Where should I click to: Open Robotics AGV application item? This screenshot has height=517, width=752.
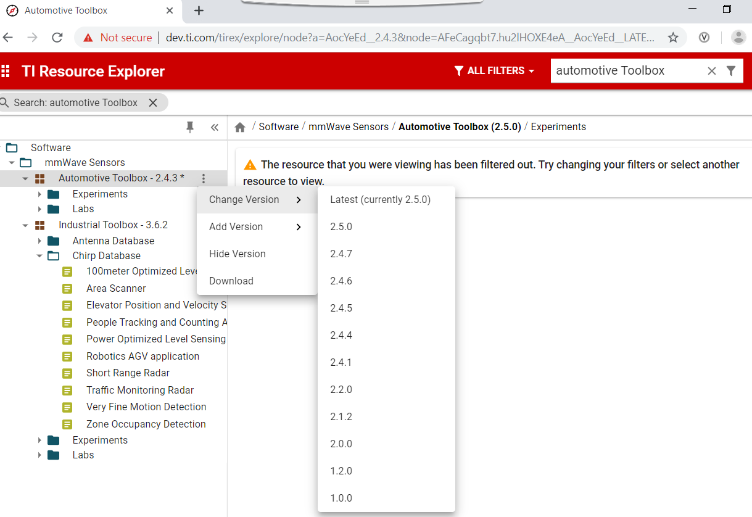click(143, 357)
